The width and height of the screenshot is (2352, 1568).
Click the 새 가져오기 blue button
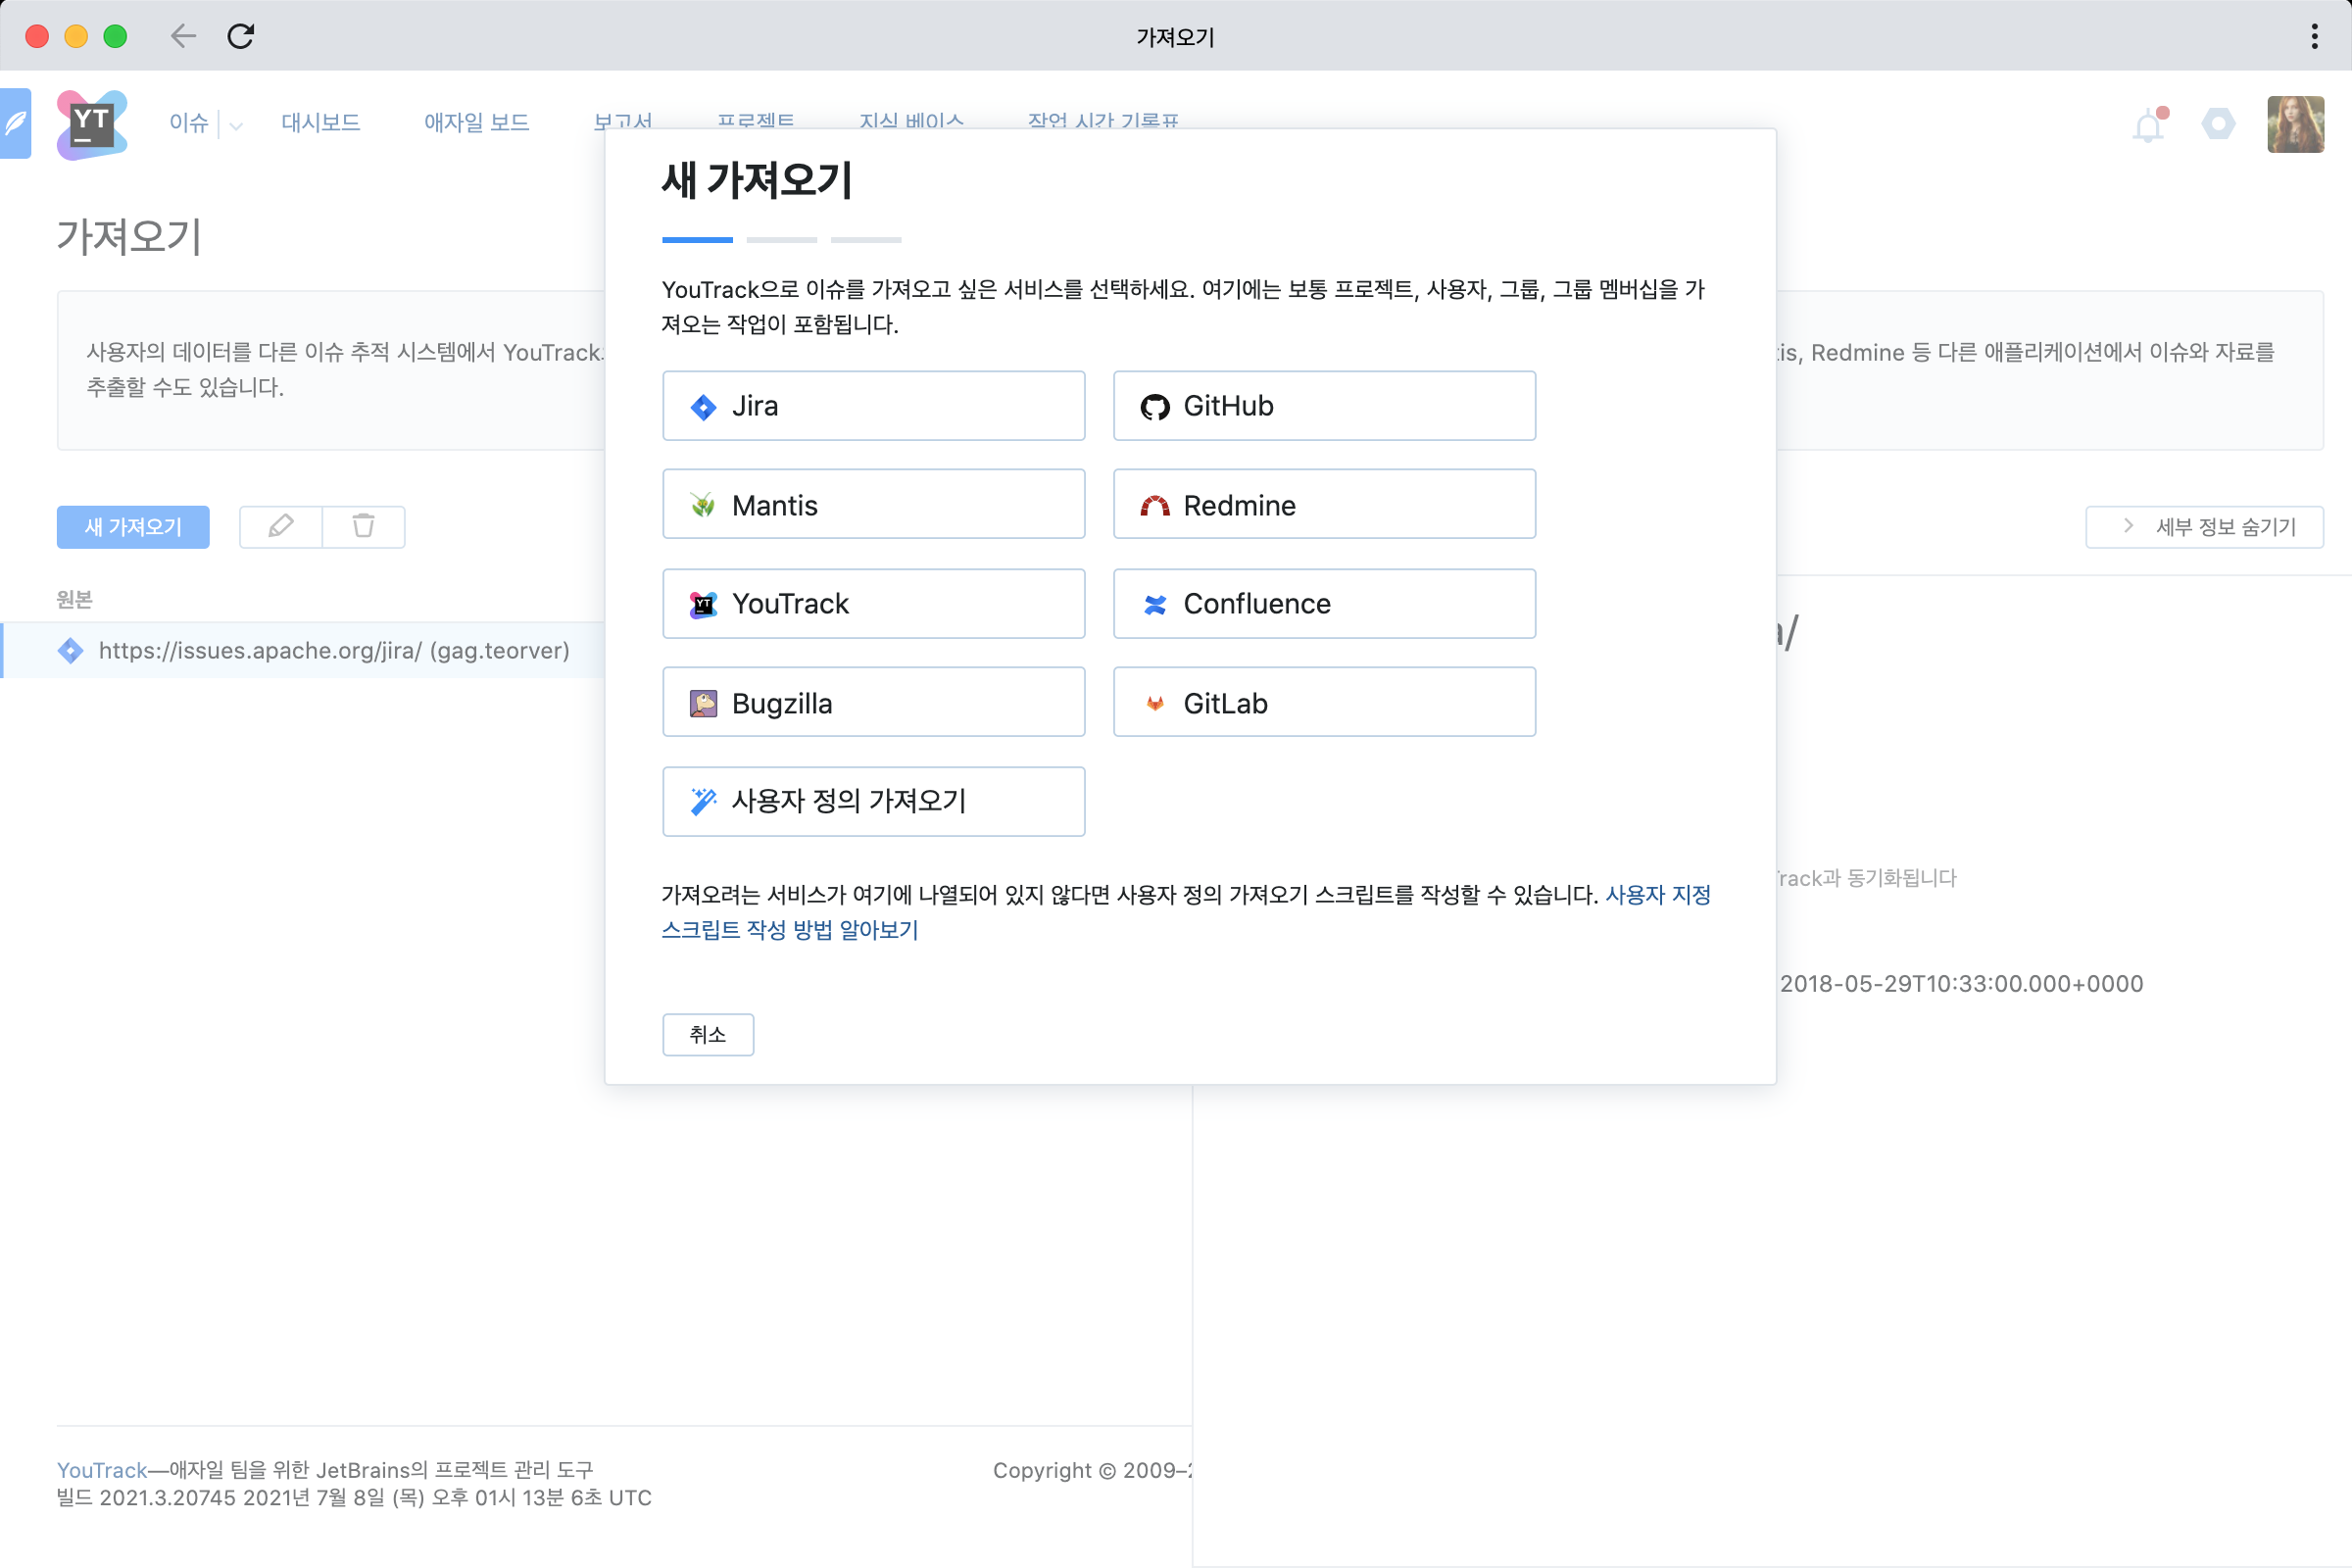point(133,527)
